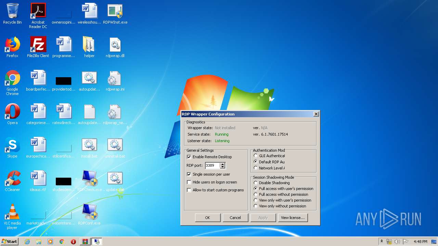Open europechica... Word document

click(38, 148)
